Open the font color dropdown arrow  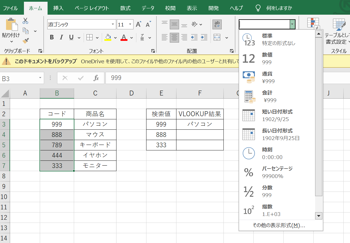pyautogui.click(x=131, y=38)
